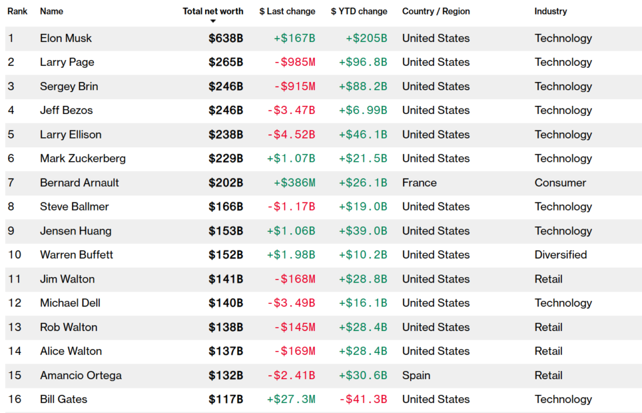The image size is (642, 413).
Task: Select the Country / Region column header
Action: [436, 11]
